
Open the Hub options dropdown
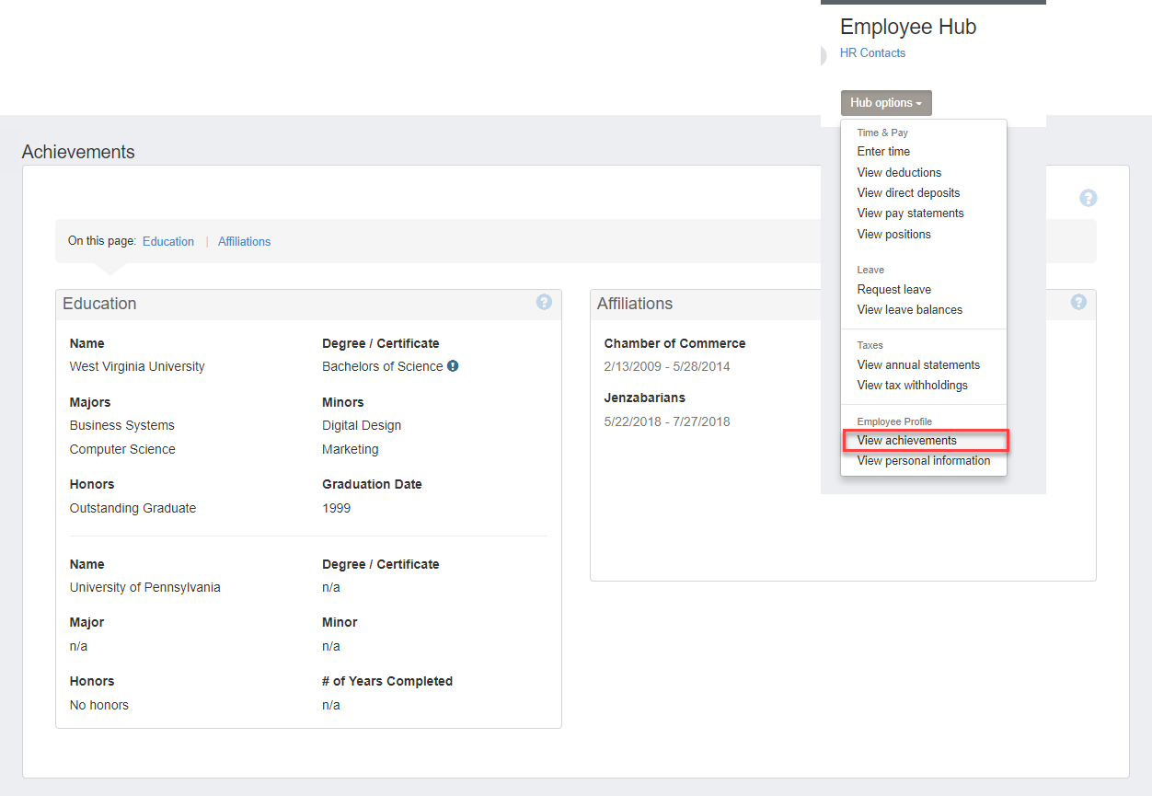885,103
